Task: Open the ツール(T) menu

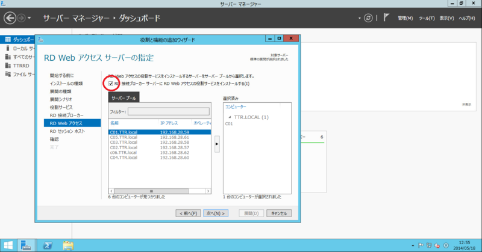Action: [427, 18]
